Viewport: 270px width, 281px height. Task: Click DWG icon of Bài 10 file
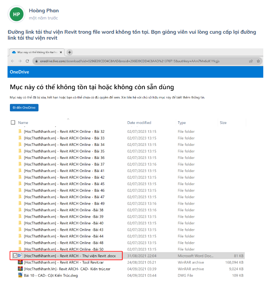[x=20, y=275]
